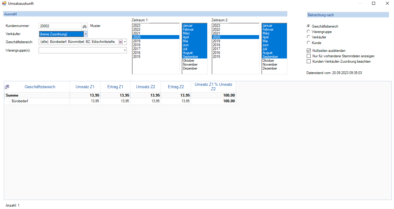Click the double-arrow icon in Geschäftsbereich field
Image resolution: width=394 pixels, height=209 pixels.
pos(121,42)
